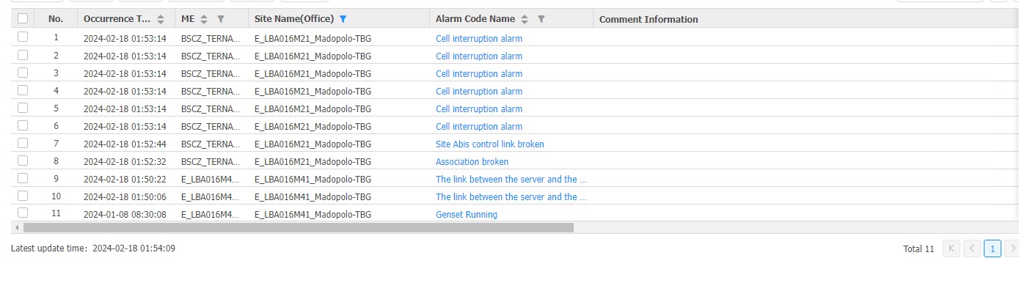Viewport: 1019px width, 291px height.
Task: Open row 10 server link alarm
Action: tap(511, 197)
